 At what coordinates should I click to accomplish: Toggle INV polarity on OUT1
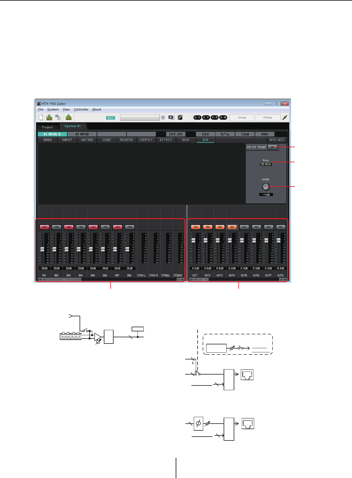click(196, 227)
